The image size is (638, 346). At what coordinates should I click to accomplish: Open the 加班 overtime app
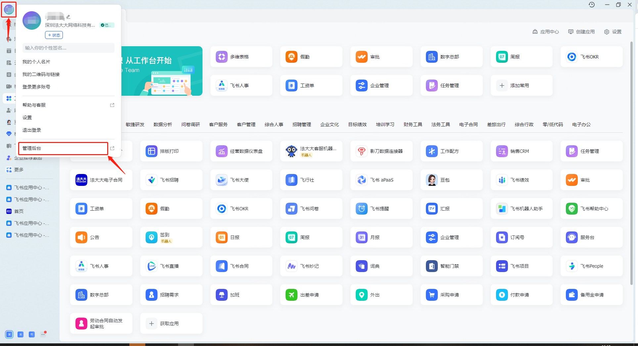tap(241, 295)
